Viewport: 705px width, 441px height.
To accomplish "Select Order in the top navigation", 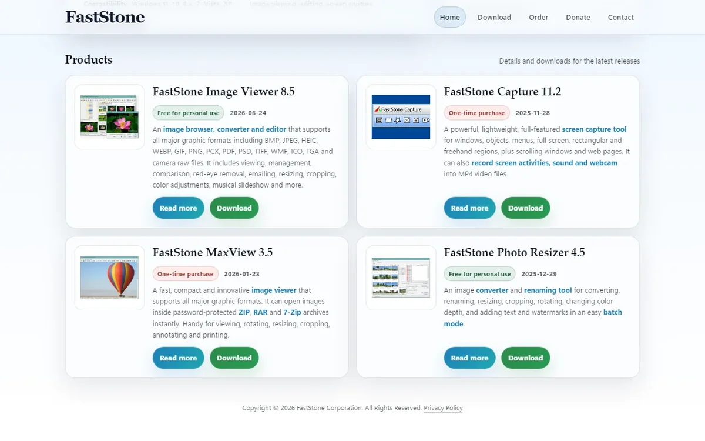I will click(x=538, y=17).
